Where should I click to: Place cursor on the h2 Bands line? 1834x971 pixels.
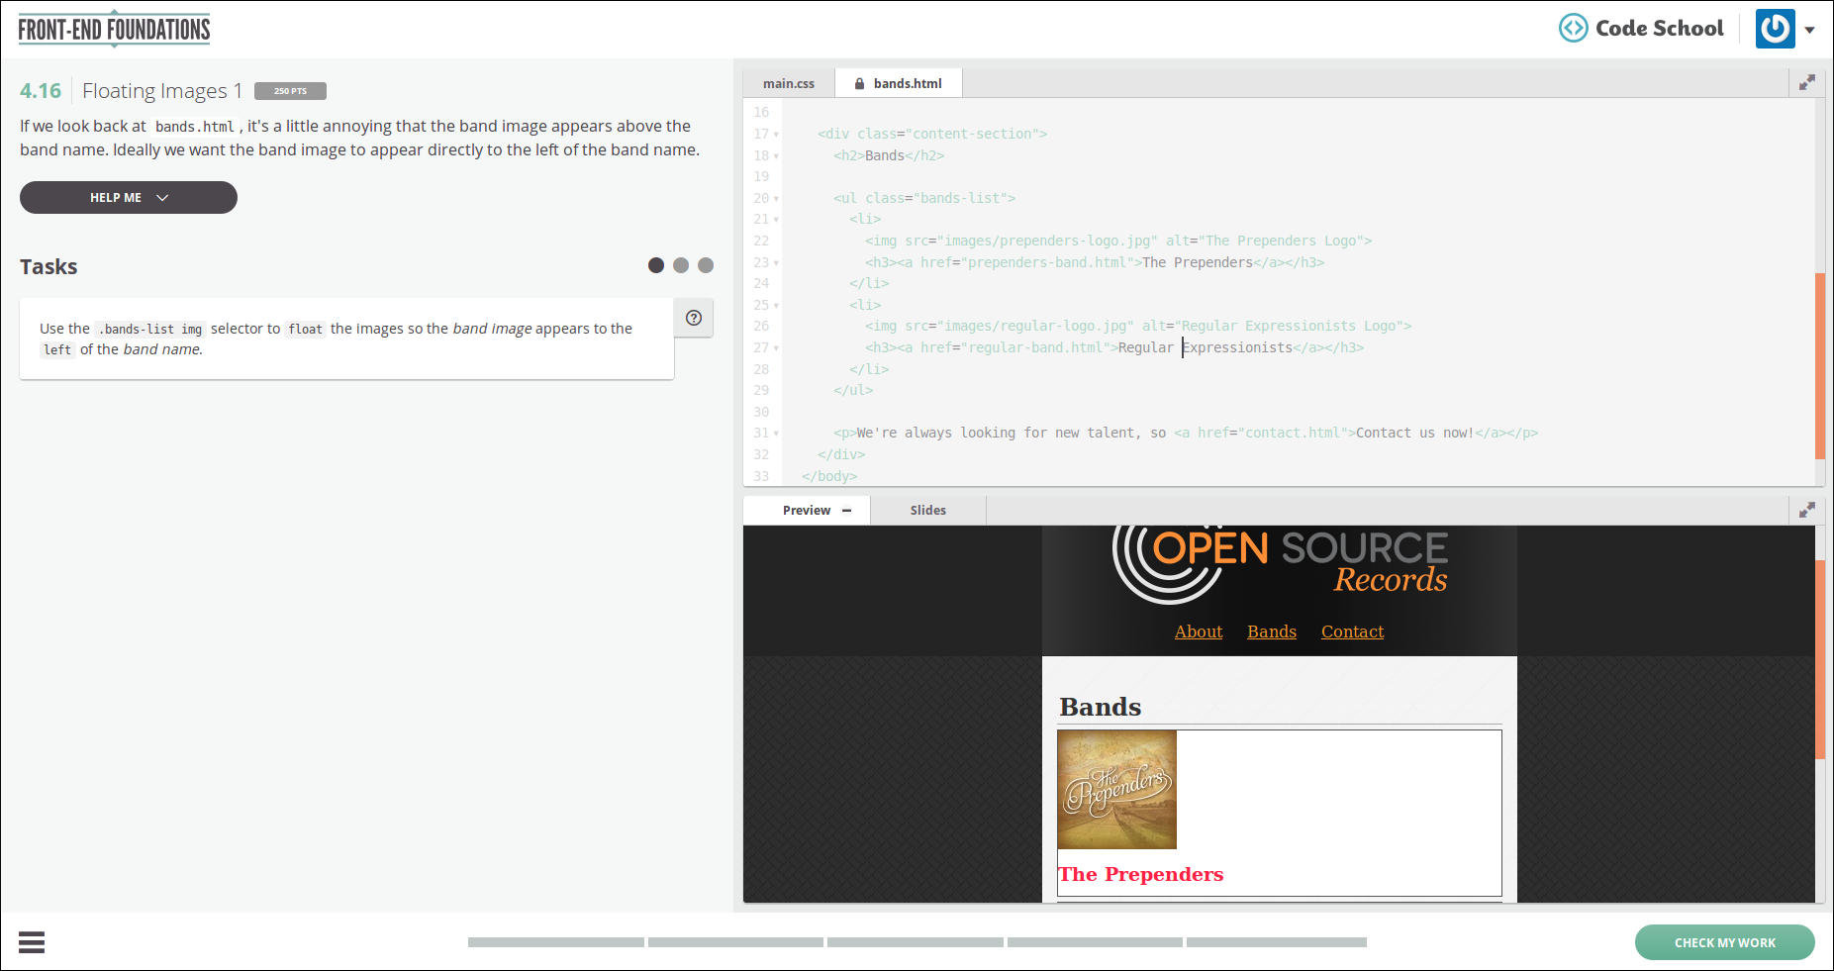pos(889,155)
